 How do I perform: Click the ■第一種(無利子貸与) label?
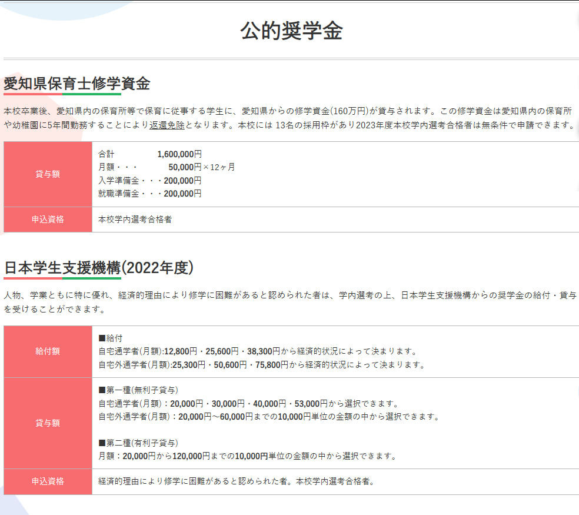point(138,390)
